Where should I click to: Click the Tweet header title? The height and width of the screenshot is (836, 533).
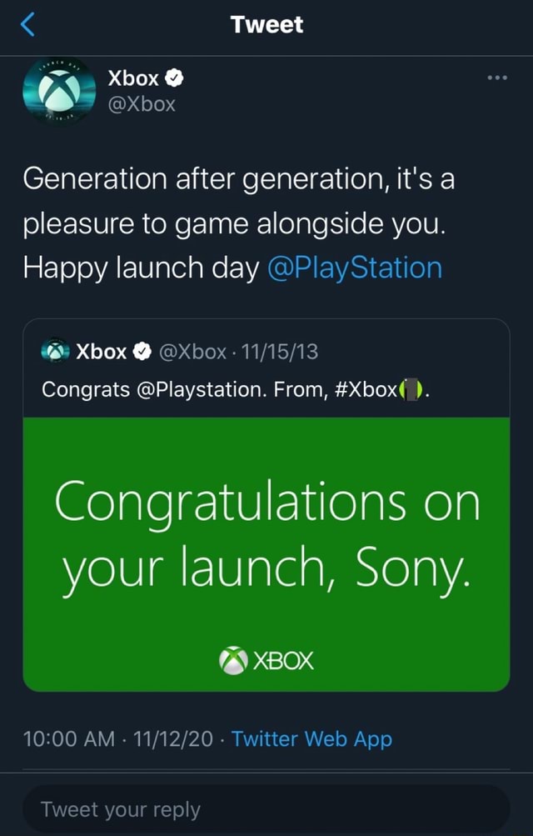[x=266, y=23]
